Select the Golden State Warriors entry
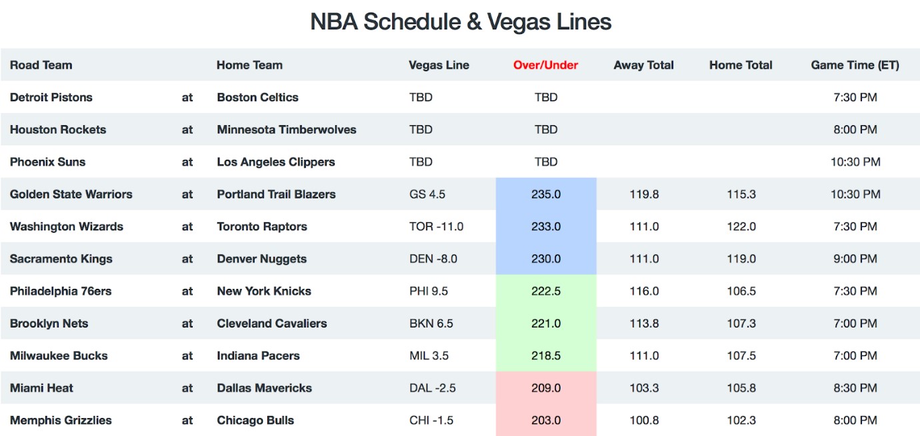 [x=71, y=194]
